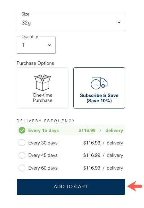Click the open box One-time Purchase icon

(x=42, y=82)
